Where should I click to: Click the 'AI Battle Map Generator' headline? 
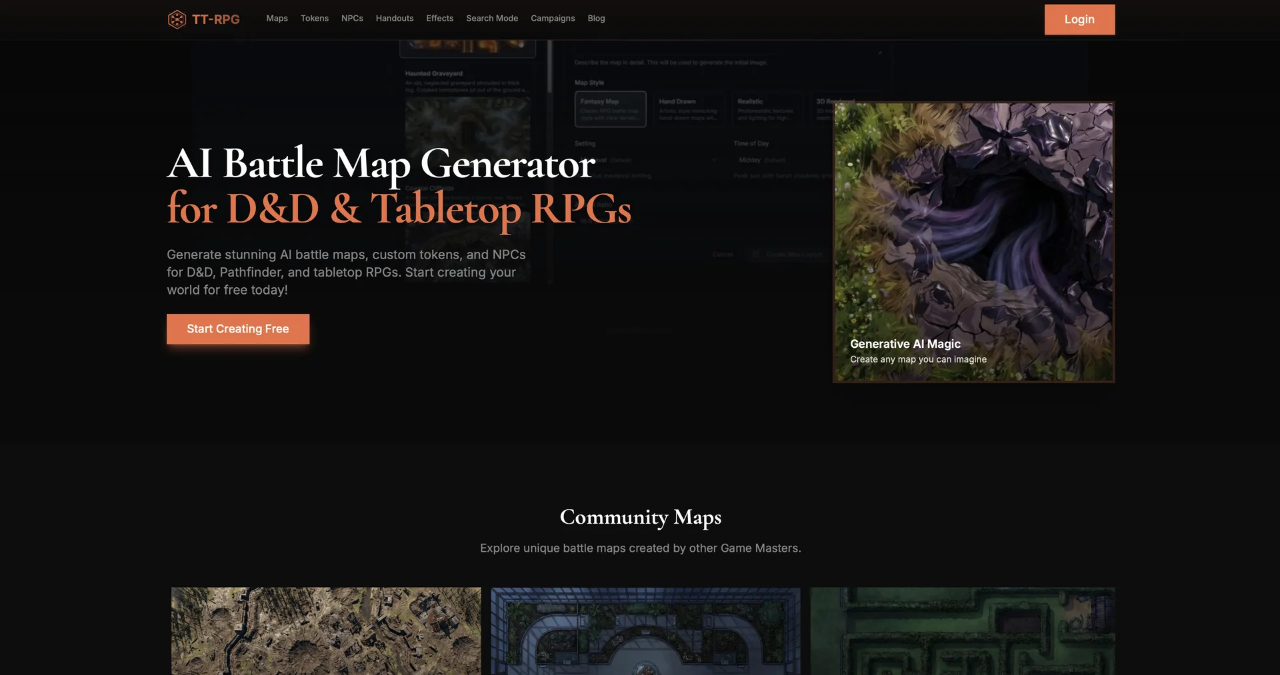pos(381,164)
